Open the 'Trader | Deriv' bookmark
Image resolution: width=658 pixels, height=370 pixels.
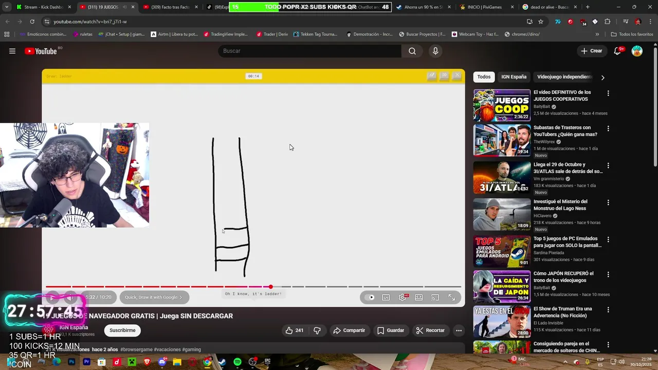pos(272,34)
